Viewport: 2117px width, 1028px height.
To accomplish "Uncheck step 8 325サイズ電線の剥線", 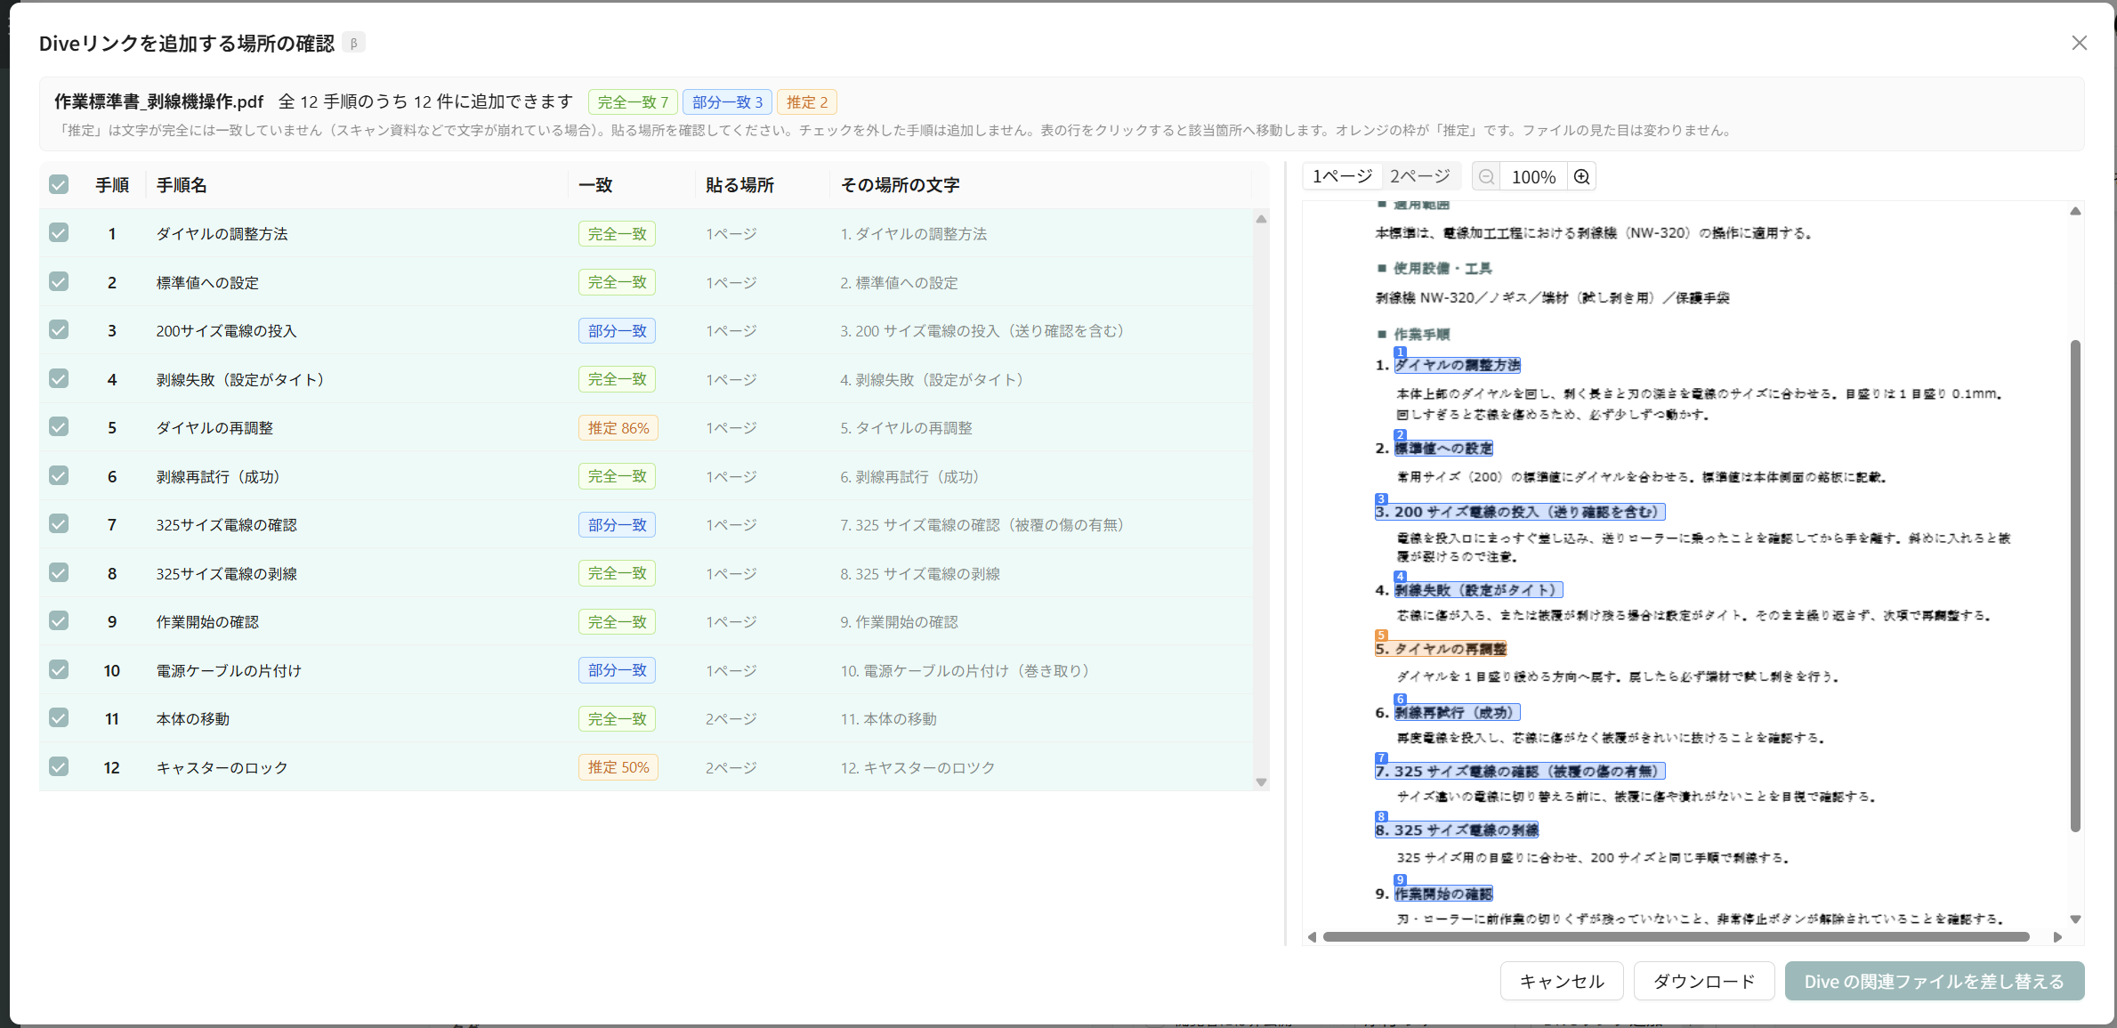I will pos(59,573).
